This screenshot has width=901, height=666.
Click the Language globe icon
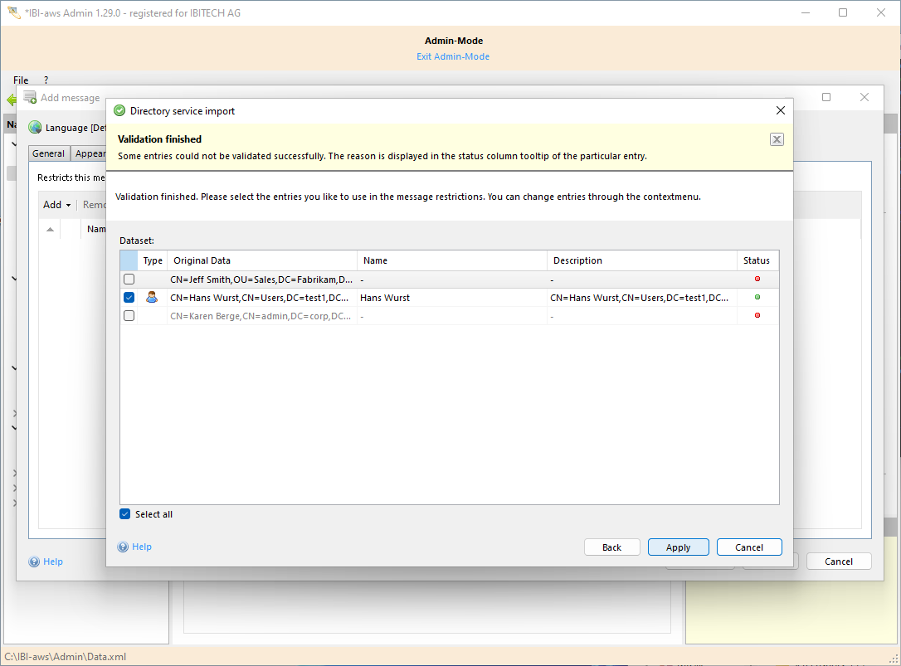pyautogui.click(x=35, y=128)
